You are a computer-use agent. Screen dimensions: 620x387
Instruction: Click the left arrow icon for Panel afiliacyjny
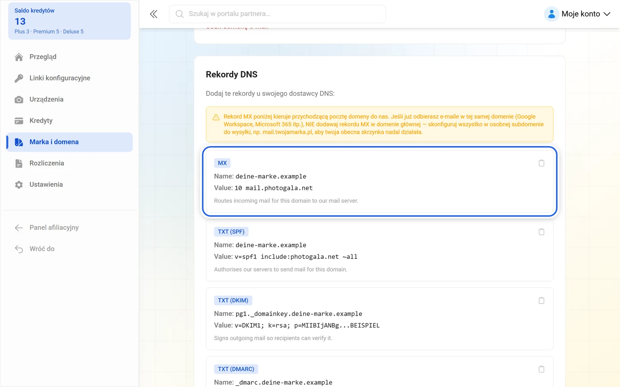click(19, 228)
